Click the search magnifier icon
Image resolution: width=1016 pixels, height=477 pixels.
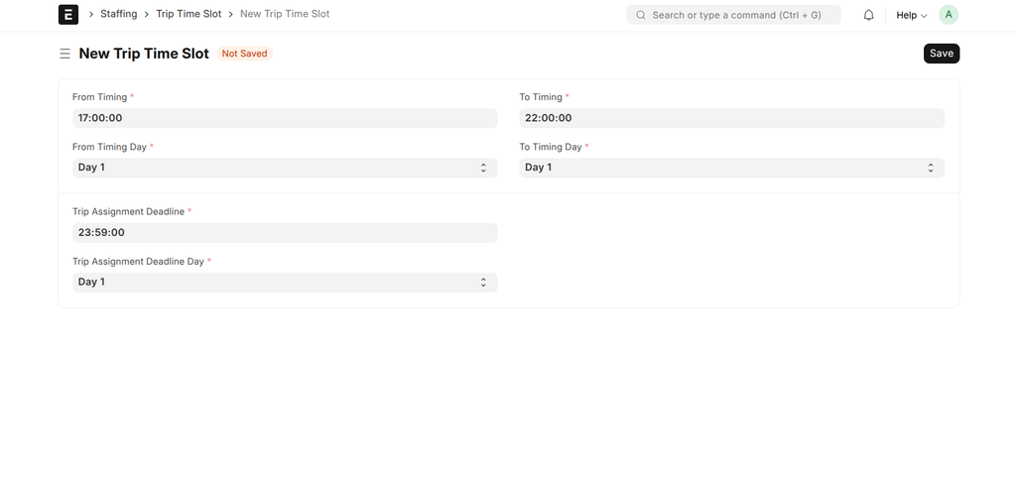(641, 15)
